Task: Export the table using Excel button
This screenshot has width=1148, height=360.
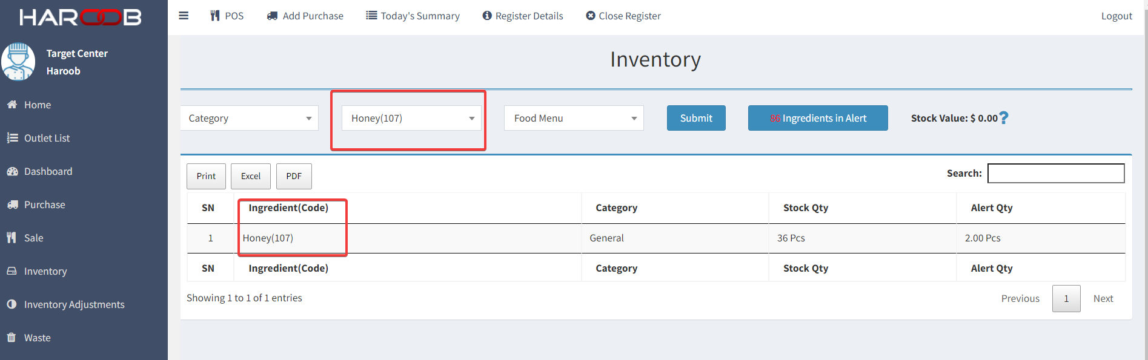Action: [251, 176]
